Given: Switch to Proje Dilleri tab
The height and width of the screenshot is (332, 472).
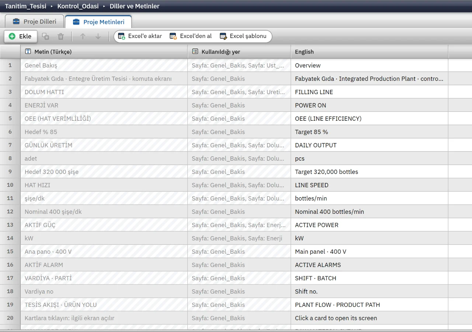Looking at the screenshot, I should pyautogui.click(x=34, y=21).
